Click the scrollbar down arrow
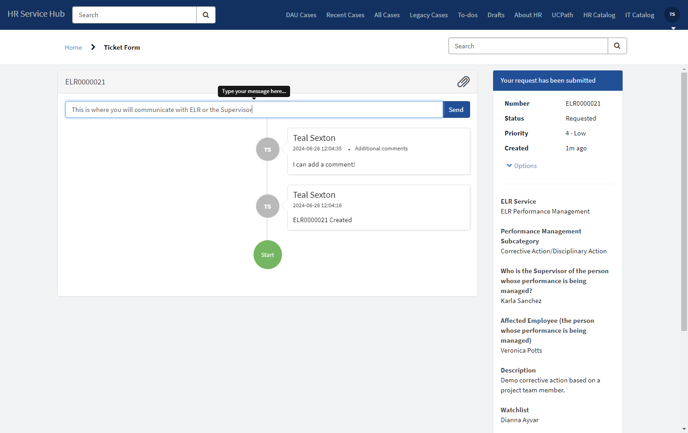 (684, 429)
